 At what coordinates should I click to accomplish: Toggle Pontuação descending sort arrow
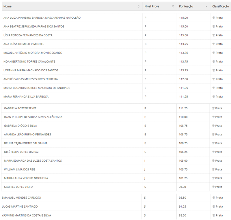pos(206,6)
